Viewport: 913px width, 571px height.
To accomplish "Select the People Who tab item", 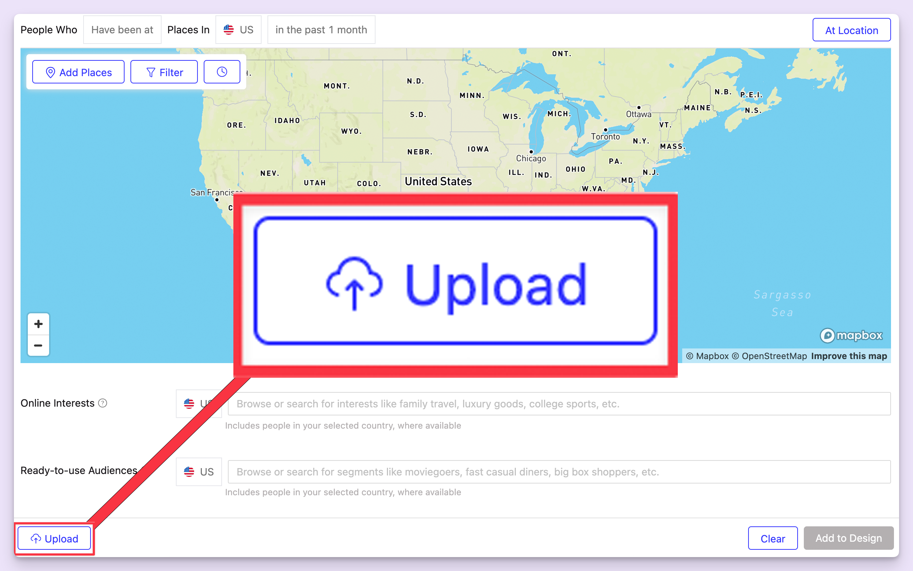I will (49, 29).
